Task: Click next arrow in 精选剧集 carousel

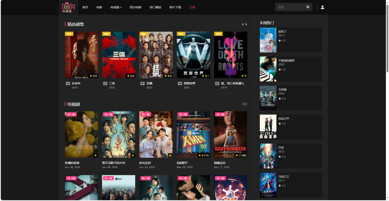Action: pos(247,24)
